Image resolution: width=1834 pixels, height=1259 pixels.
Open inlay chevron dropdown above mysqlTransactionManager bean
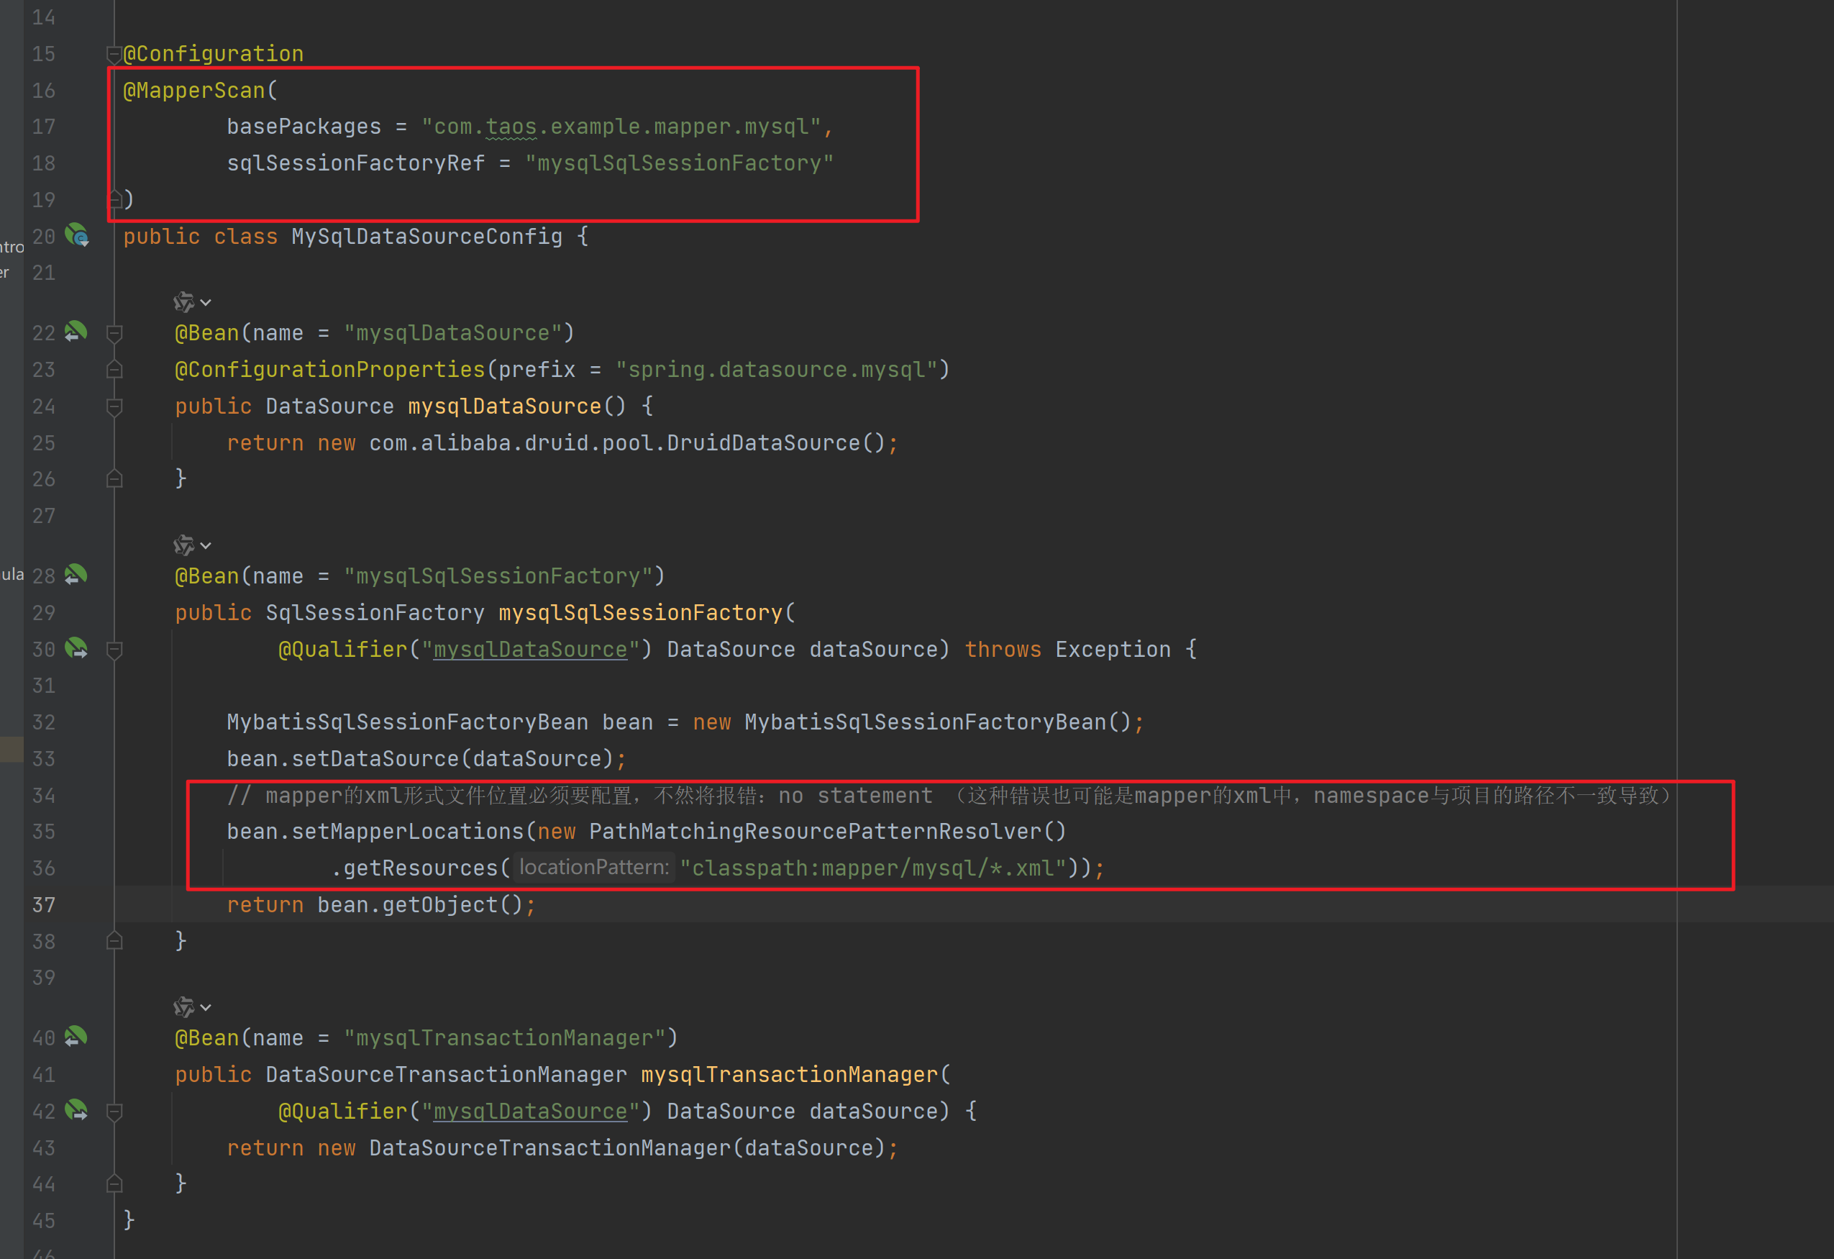click(x=206, y=1007)
